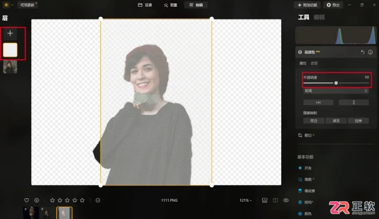The image size is (379, 219).
Task: Adjust the 不透明度 opacity slider handle
Action: coord(336,83)
